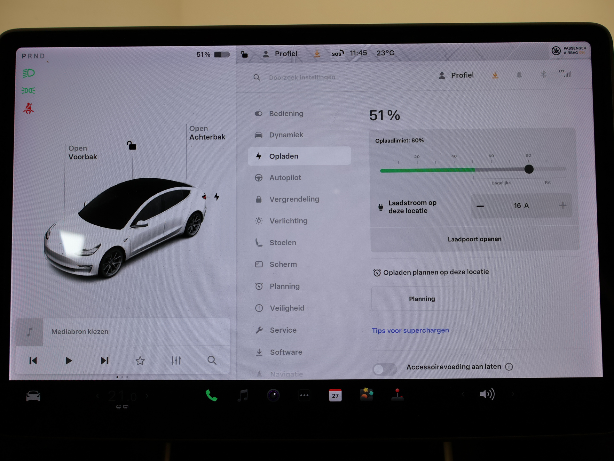The image size is (614, 461).
Task: Tap Laadpoort openen button
Action: pyautogui.click(x=475, y=239)
